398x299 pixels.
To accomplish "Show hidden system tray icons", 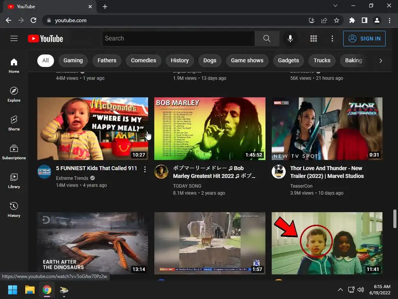I will click(340, 290).
